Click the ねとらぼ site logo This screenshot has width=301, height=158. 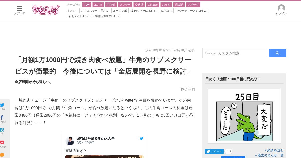(46, 10)
